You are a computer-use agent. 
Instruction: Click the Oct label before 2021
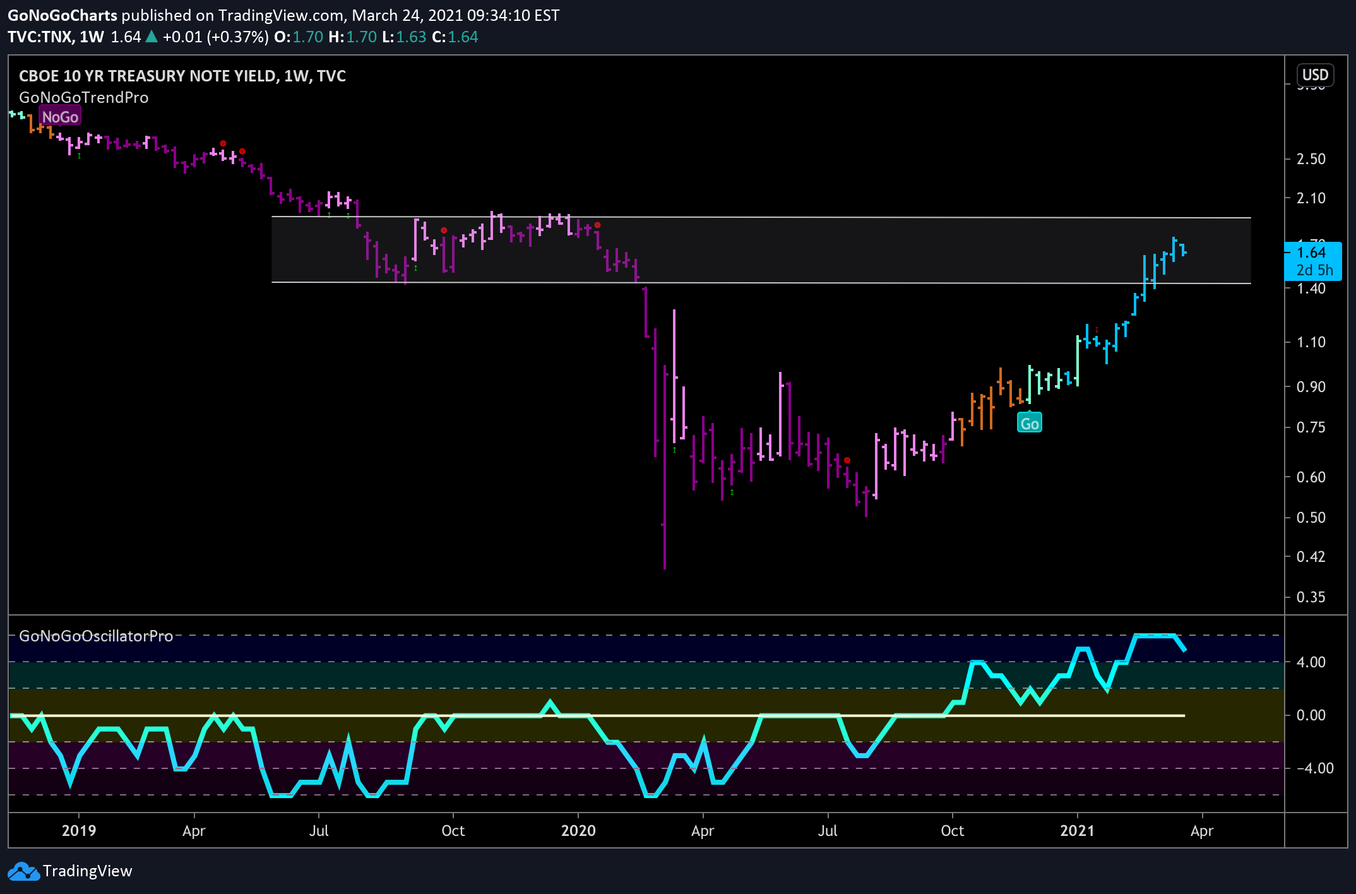coord(952,830)
